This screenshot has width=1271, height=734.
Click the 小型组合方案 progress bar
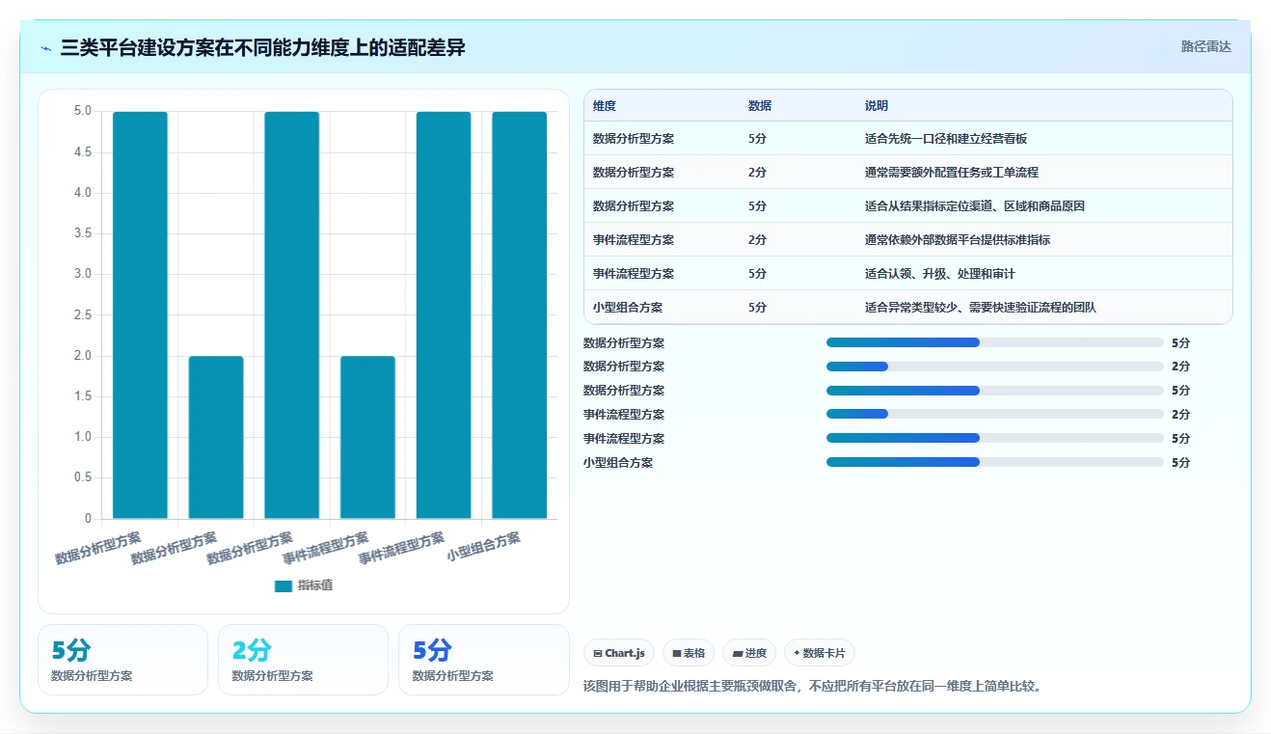tap(995, 462)
